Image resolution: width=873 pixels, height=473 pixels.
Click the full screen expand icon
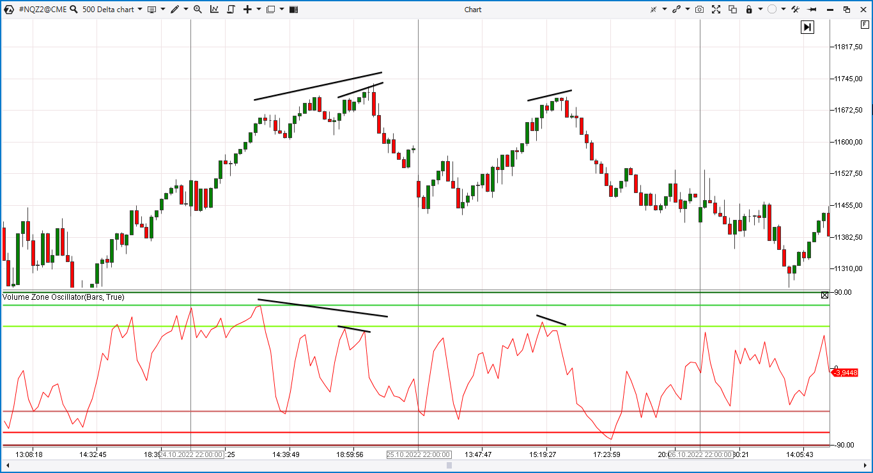tap(716, 10)
